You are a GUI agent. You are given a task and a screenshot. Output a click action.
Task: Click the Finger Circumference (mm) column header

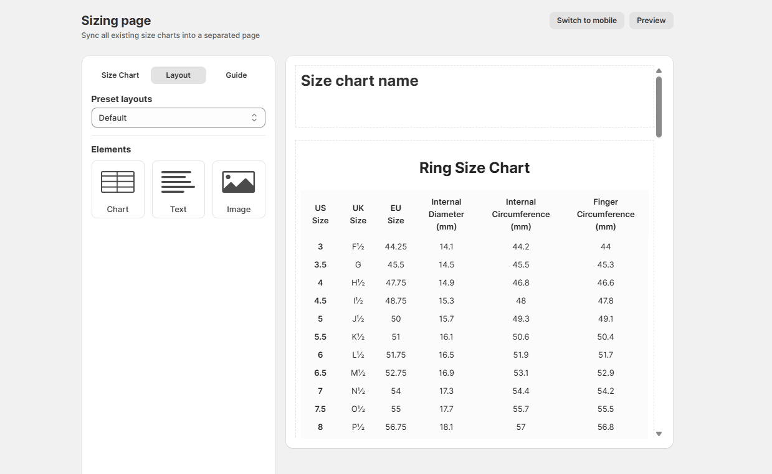[x=605, y=214]
